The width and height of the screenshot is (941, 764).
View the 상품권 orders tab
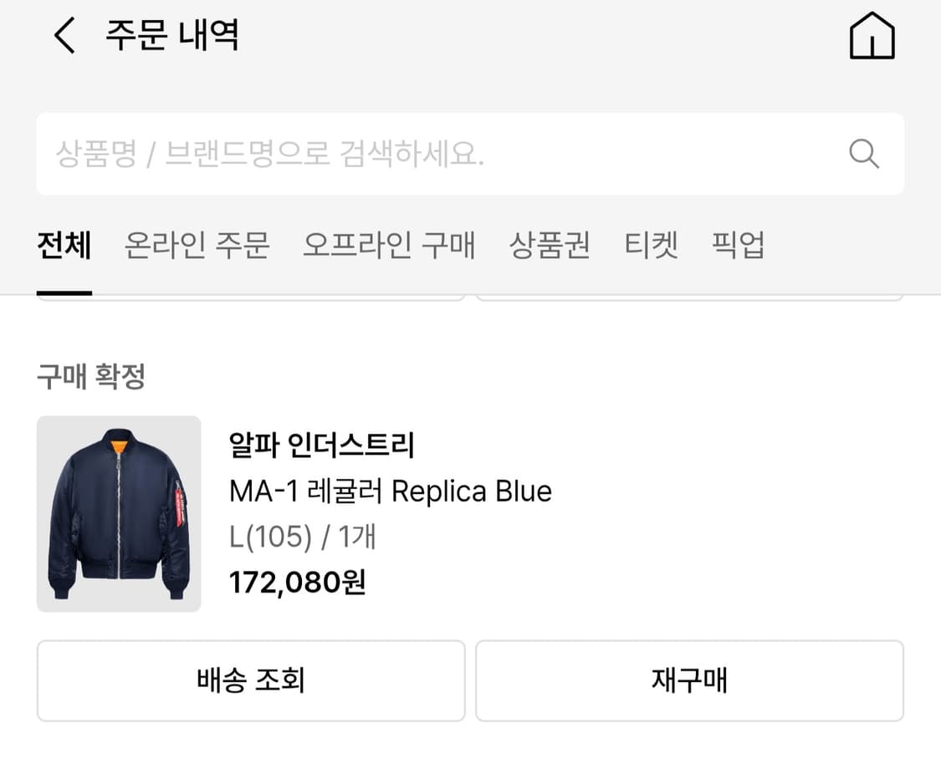click(550, 246)
